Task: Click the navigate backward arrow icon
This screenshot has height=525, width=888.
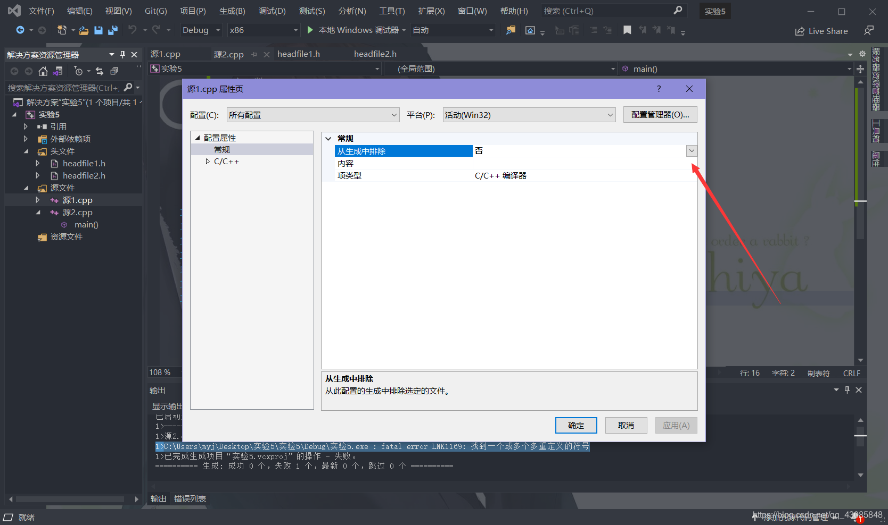Action: 20,30
